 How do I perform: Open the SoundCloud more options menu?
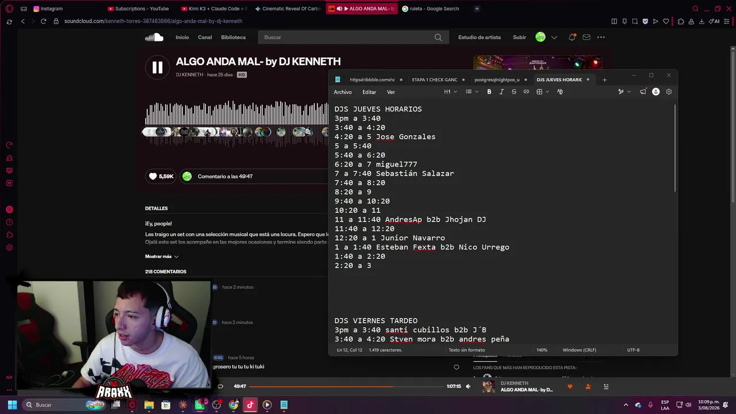[601, 37]
